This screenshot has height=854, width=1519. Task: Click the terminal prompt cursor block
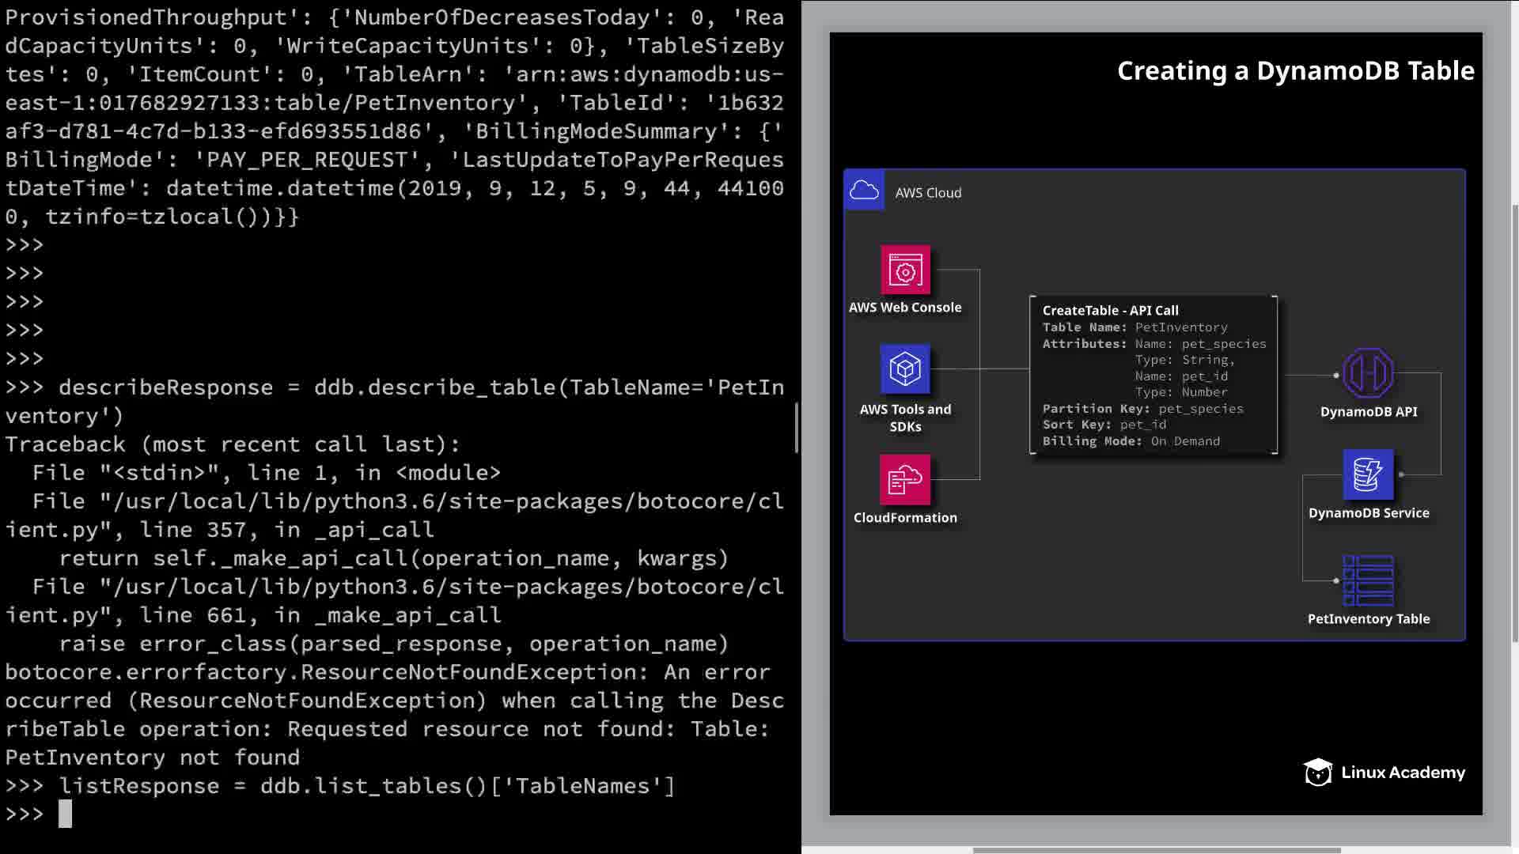tap(65, 814)
